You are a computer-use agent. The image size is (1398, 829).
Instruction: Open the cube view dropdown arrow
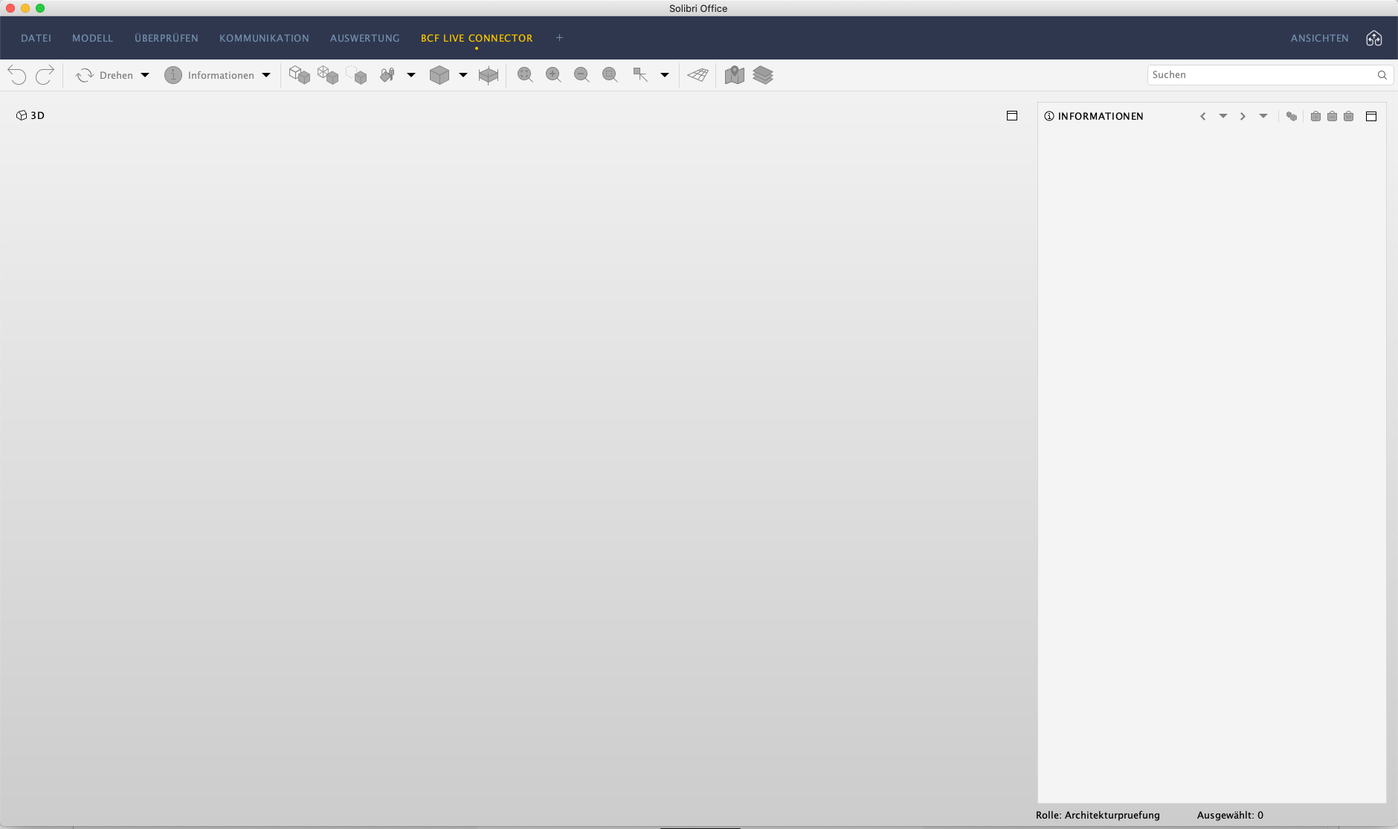pyautogui.click(x=463, y=75)
